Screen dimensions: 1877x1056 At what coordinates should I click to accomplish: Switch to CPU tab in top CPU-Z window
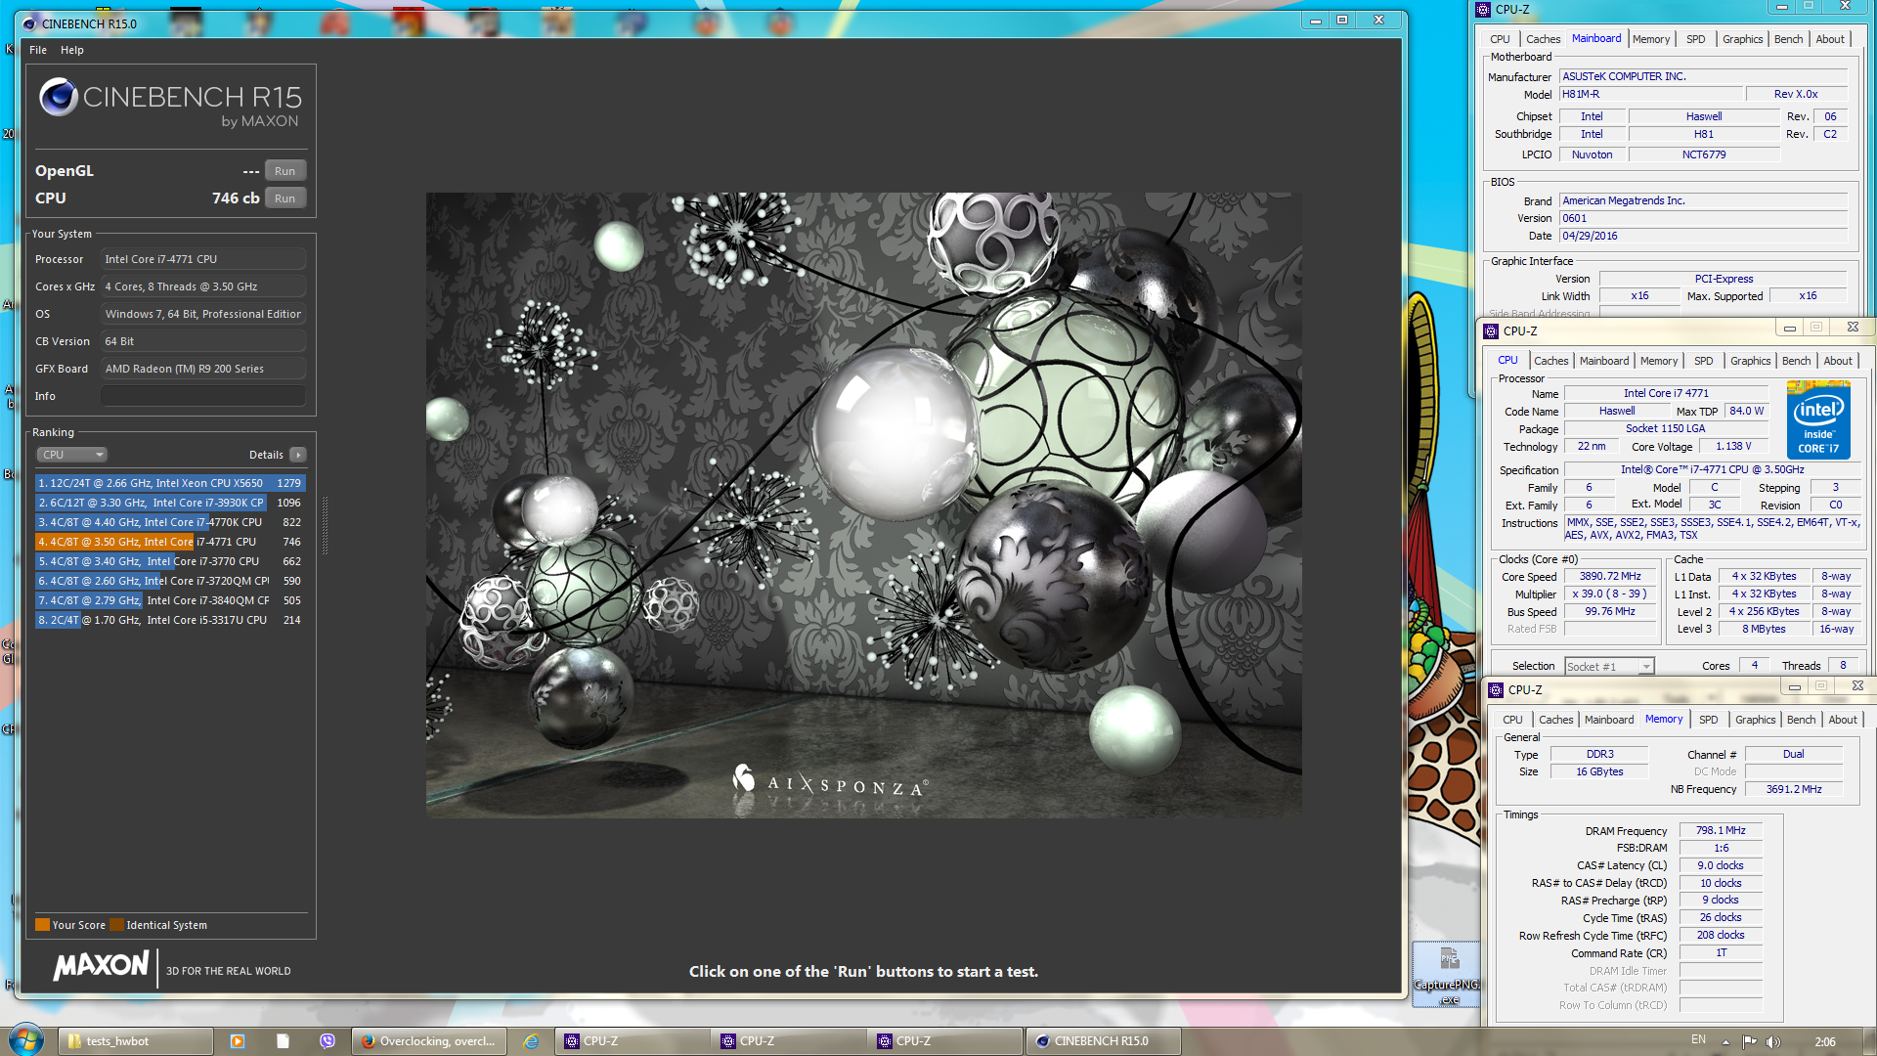[x=1500, y=39]
